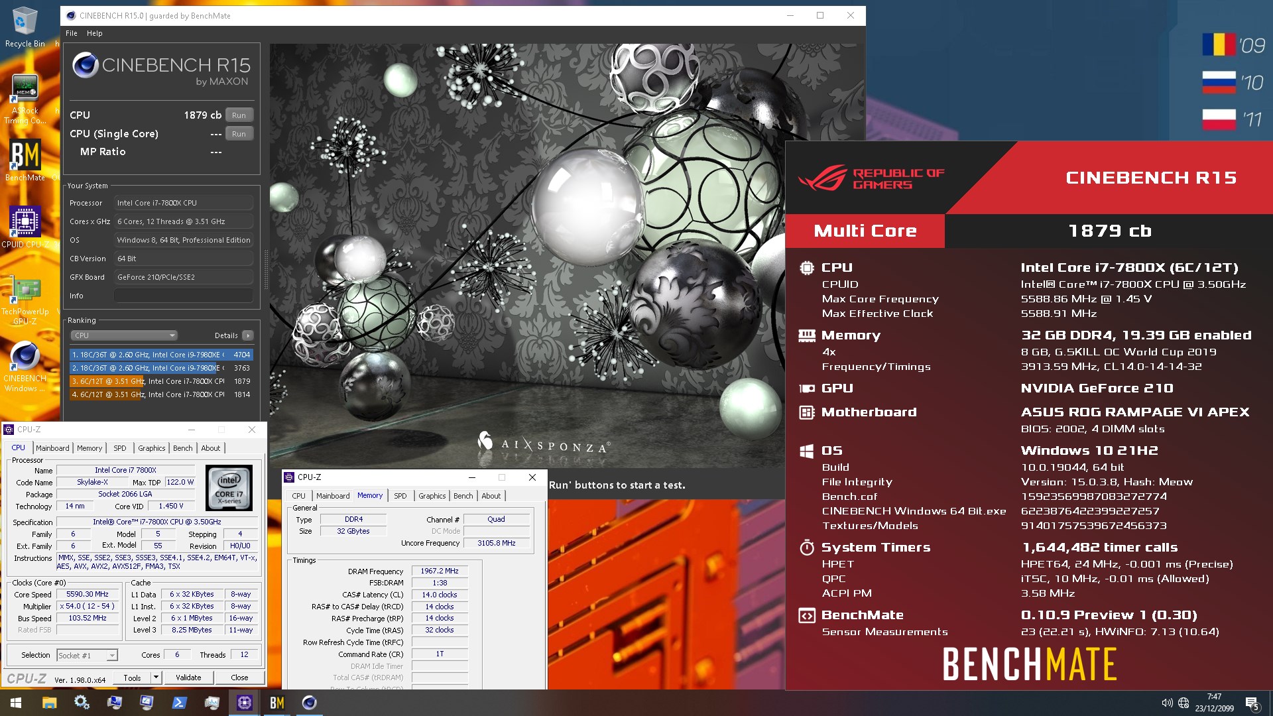The image size is (1273, 716).
Task: Select the CPUID CPU-Z desktop shortcut
Action: pyautogui.click(x=25, y=227)
